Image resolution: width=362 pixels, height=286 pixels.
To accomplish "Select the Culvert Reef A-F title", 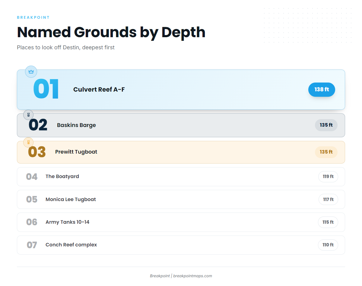I will [x=99, y=89].
